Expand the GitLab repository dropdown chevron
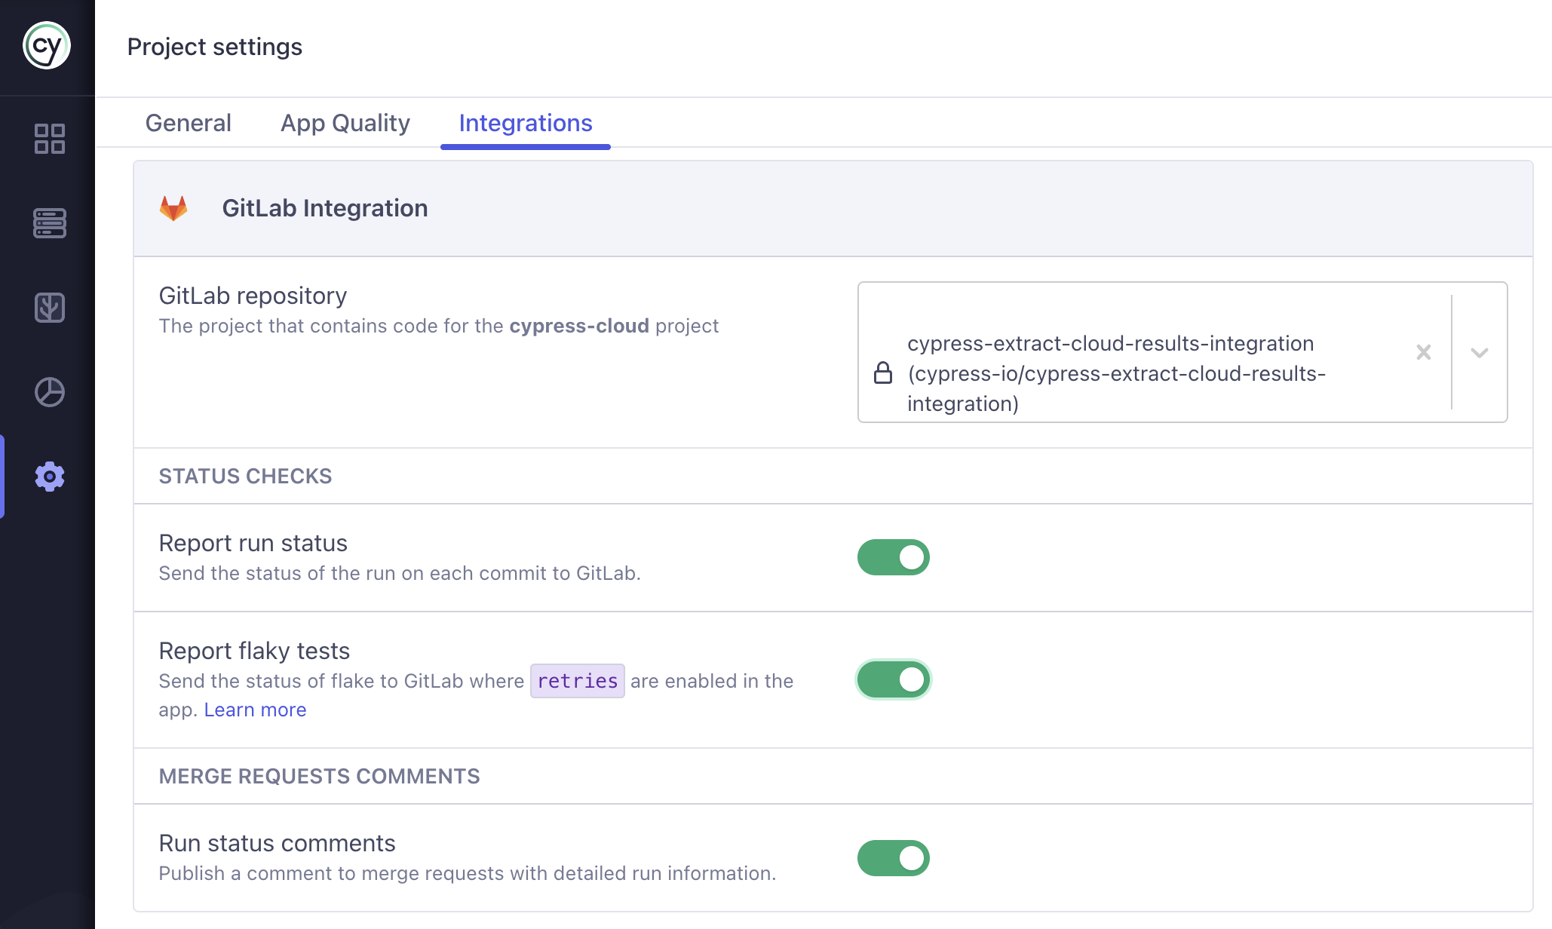The width and height of the screenshot is (1552, 929). tap(1480, 352)
